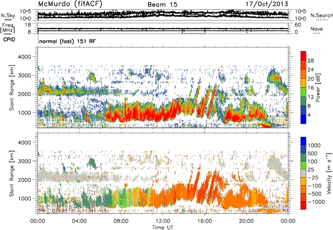
Task: Click the "28" label on the power color bar
Action: click(x=311, y=61)
